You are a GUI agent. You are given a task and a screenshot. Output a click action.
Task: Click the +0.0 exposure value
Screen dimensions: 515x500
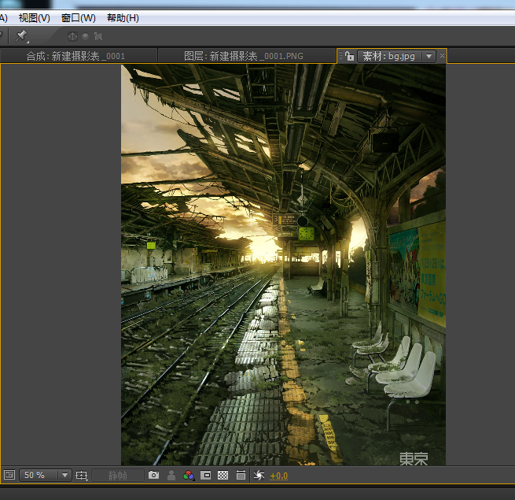tap(279, 476)
